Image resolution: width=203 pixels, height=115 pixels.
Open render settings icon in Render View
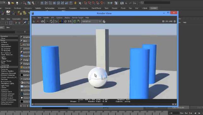56,21
